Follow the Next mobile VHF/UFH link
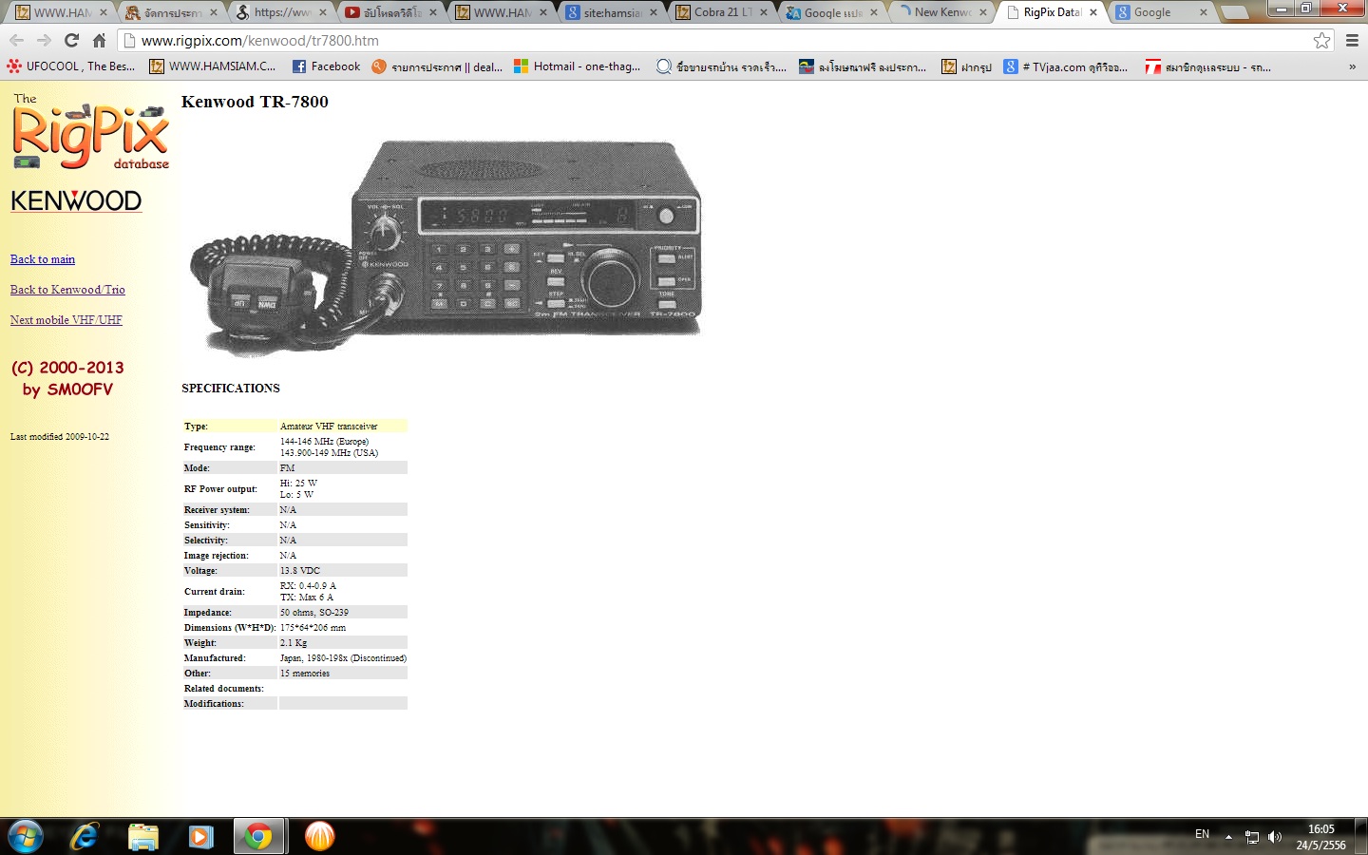Screen dimensions: 1368x855 click(66, 320)
